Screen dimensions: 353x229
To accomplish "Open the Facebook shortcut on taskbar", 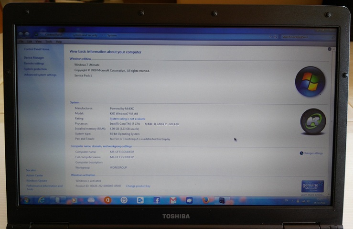I will point(157,200).
